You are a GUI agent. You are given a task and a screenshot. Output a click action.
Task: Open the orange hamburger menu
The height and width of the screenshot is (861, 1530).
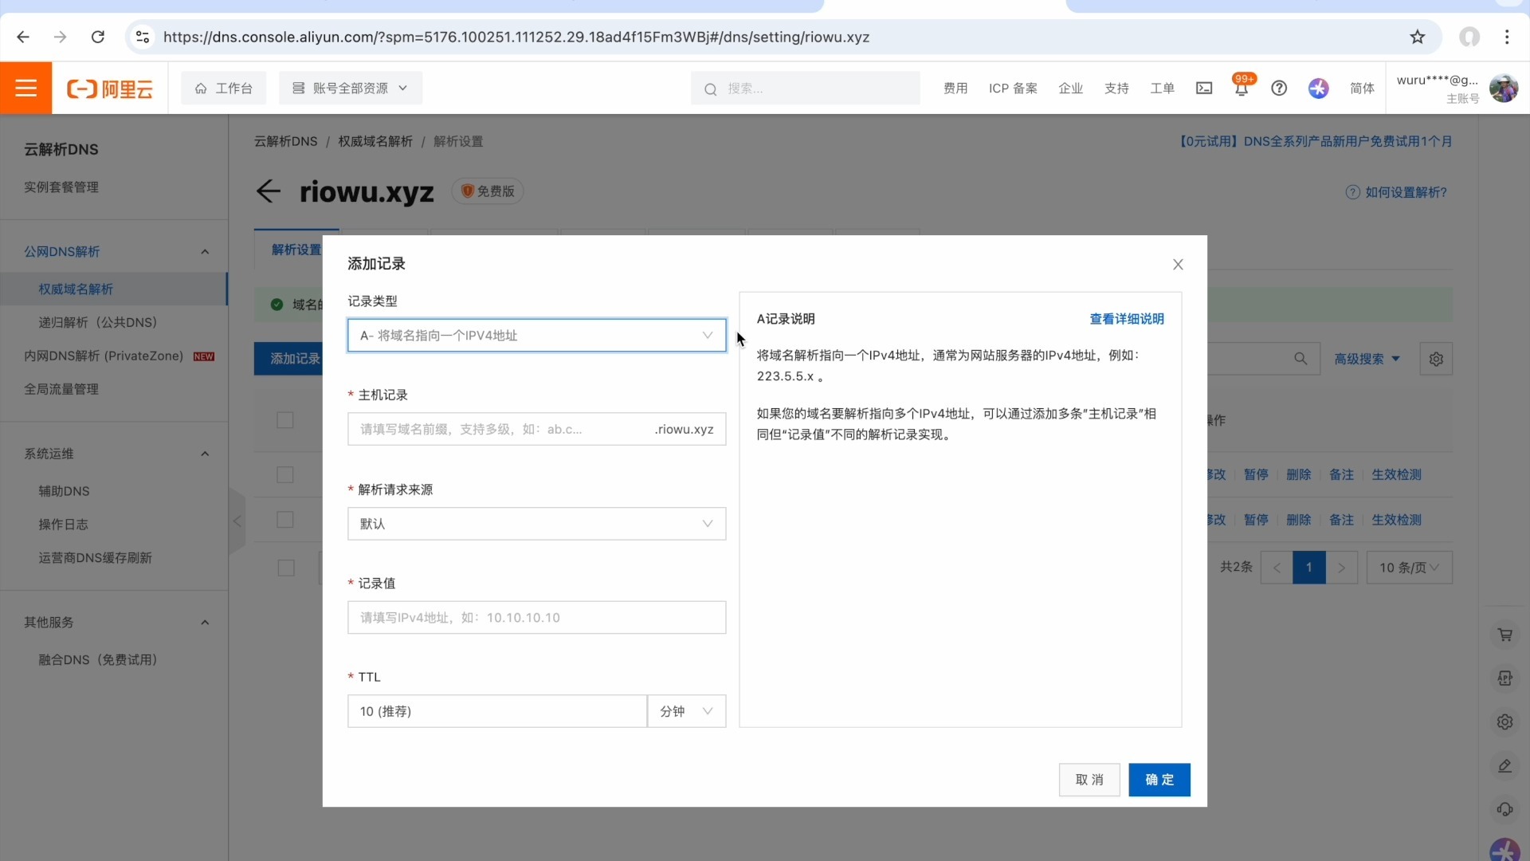26,88
